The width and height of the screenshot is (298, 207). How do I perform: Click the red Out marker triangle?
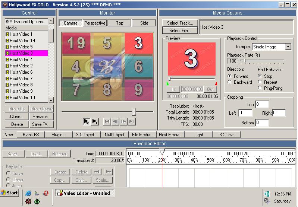[x=216, y=83]
